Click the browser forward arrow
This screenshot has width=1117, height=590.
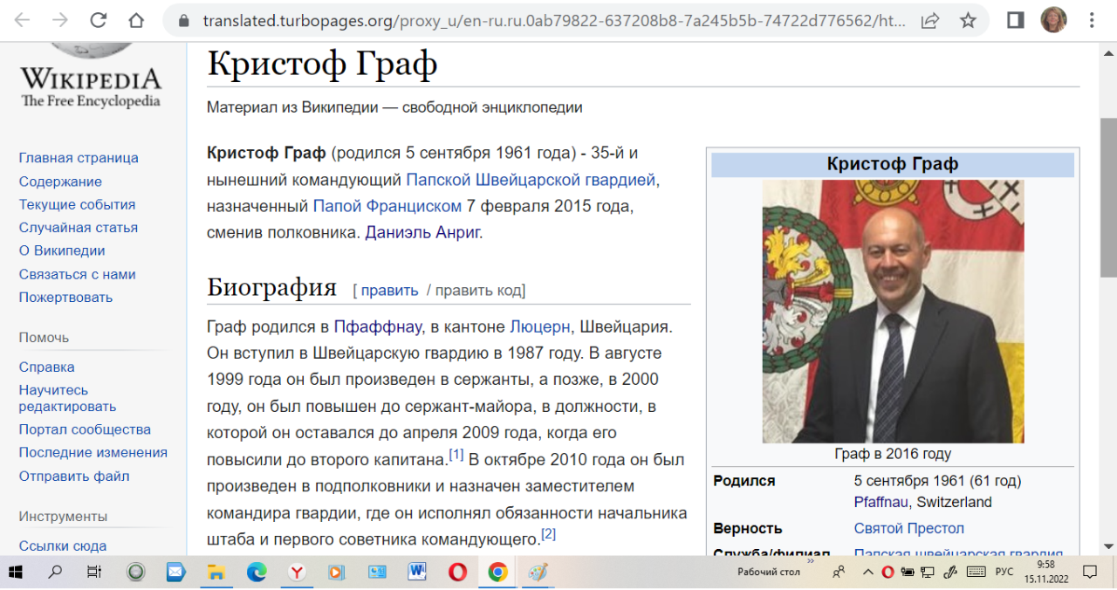pos(59,20)
